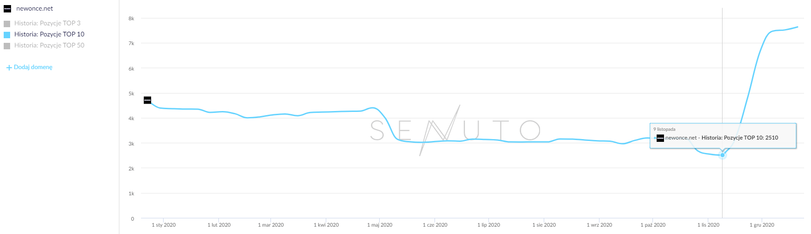The image size is (811, 234).
Task: Click the newonce.net logo icon in legend
Action: [x=7, y=9]
